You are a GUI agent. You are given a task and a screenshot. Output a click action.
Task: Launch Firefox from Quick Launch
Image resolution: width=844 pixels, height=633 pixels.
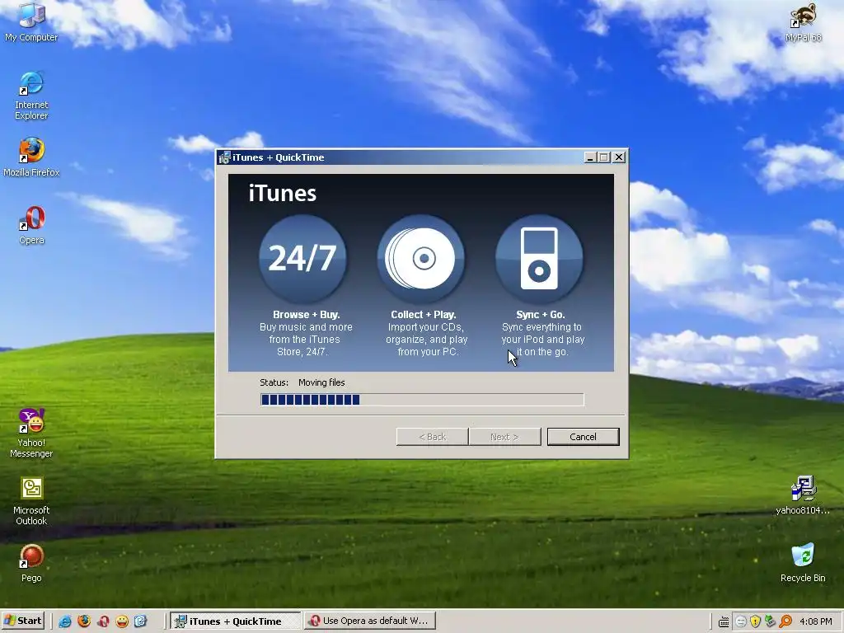click(84, 621)
